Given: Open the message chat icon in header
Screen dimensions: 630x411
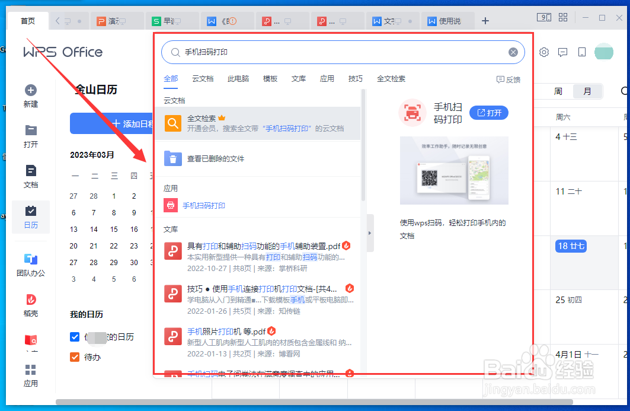Looking at the screenshot, I should click(x=563, y=52).
